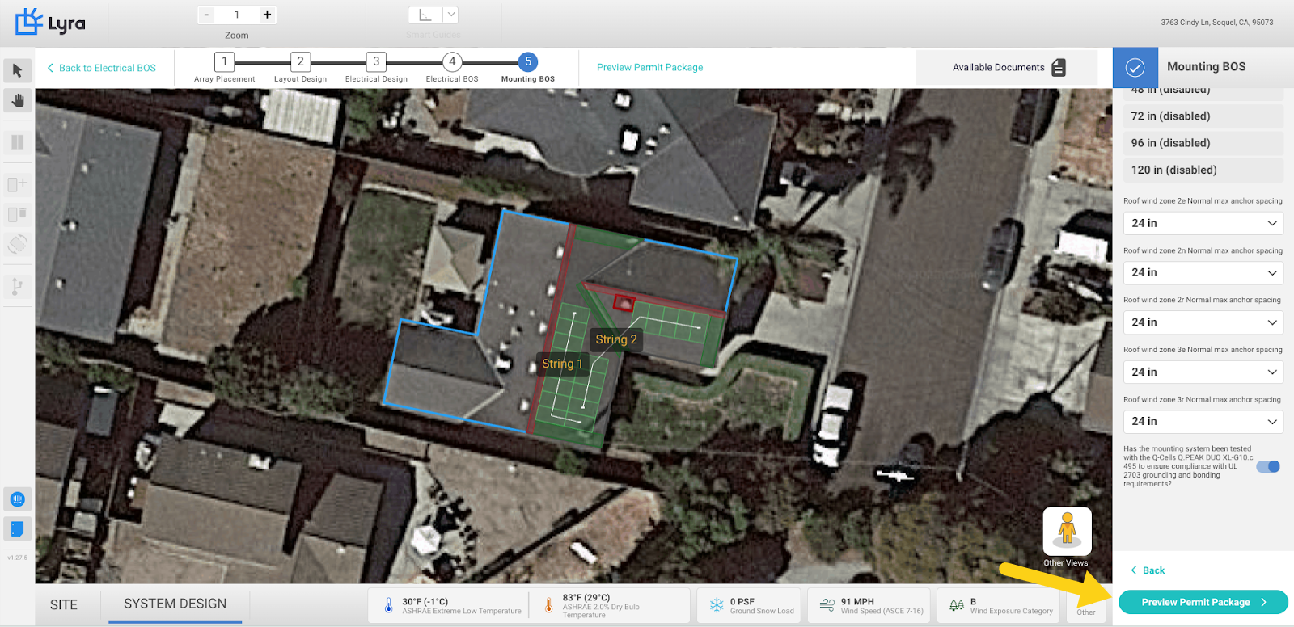
Task: Activate the hand pan tool
Action: pyautogui.click(x=17, y=100)
